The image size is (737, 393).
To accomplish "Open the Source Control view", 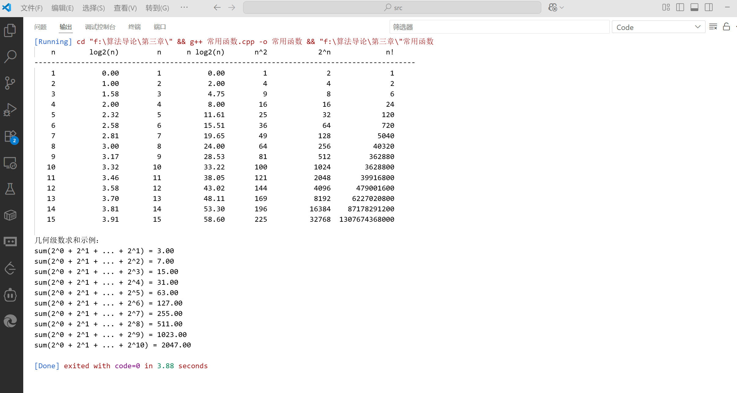I will click(10, 83).
